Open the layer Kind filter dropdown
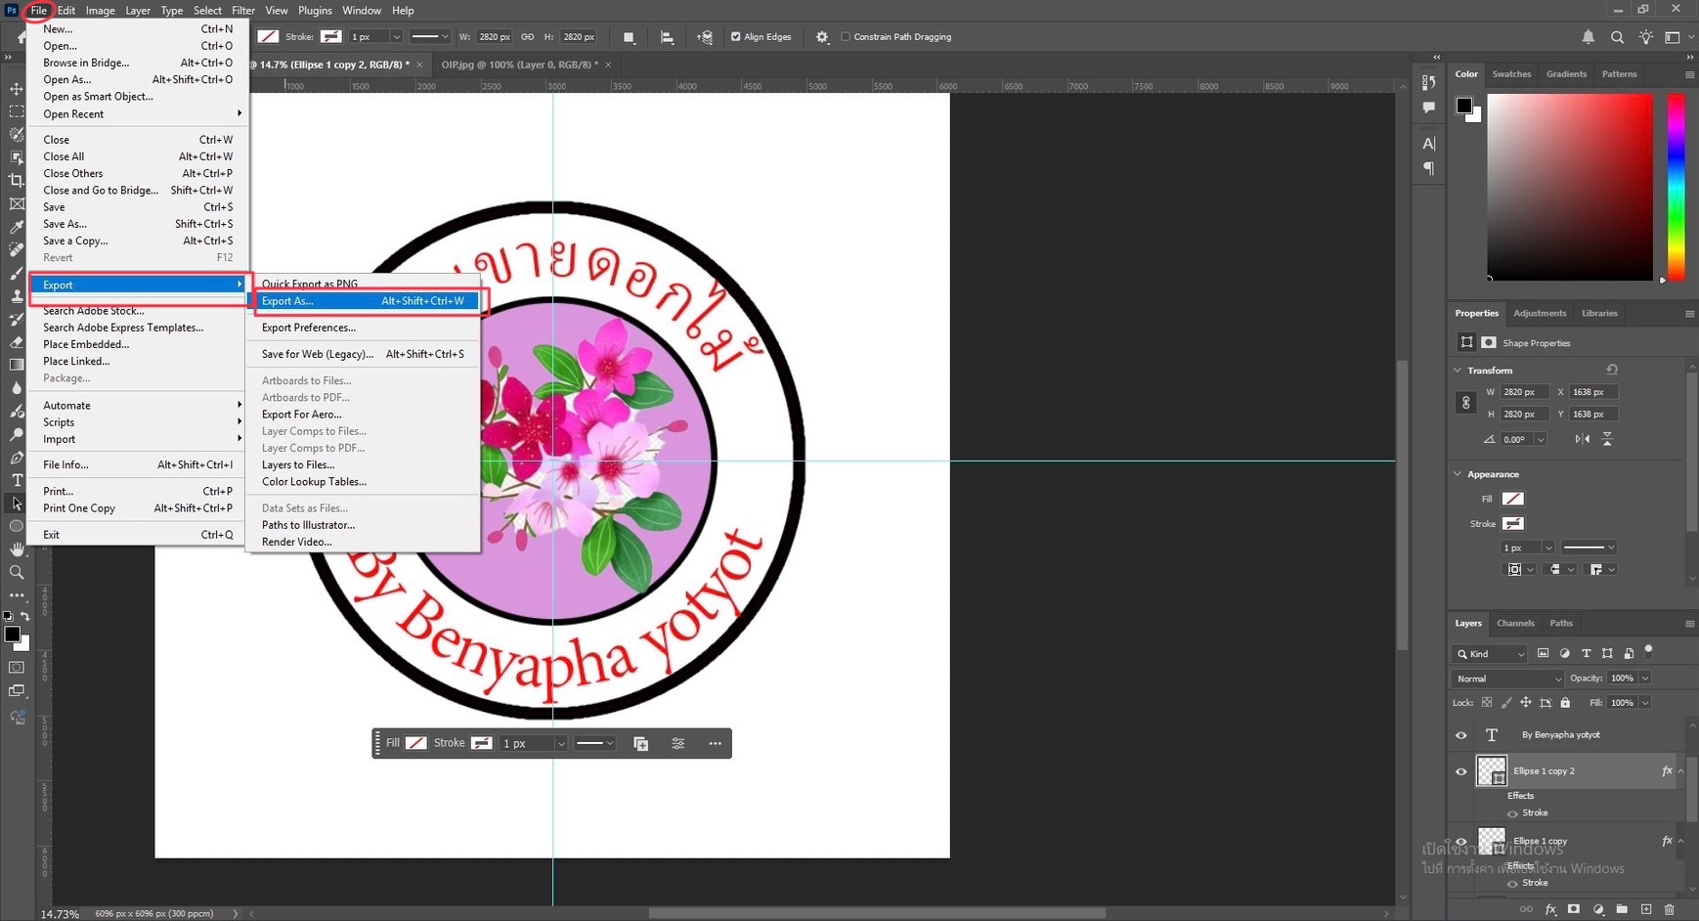 1490,654
